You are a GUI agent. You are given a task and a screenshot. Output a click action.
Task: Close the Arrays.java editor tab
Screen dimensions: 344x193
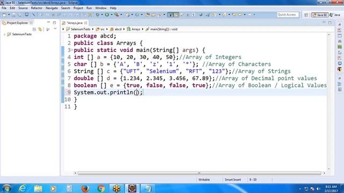(x=86, y=23)
